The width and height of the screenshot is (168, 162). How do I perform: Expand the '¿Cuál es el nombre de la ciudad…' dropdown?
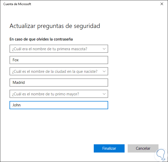coord(59,71)
